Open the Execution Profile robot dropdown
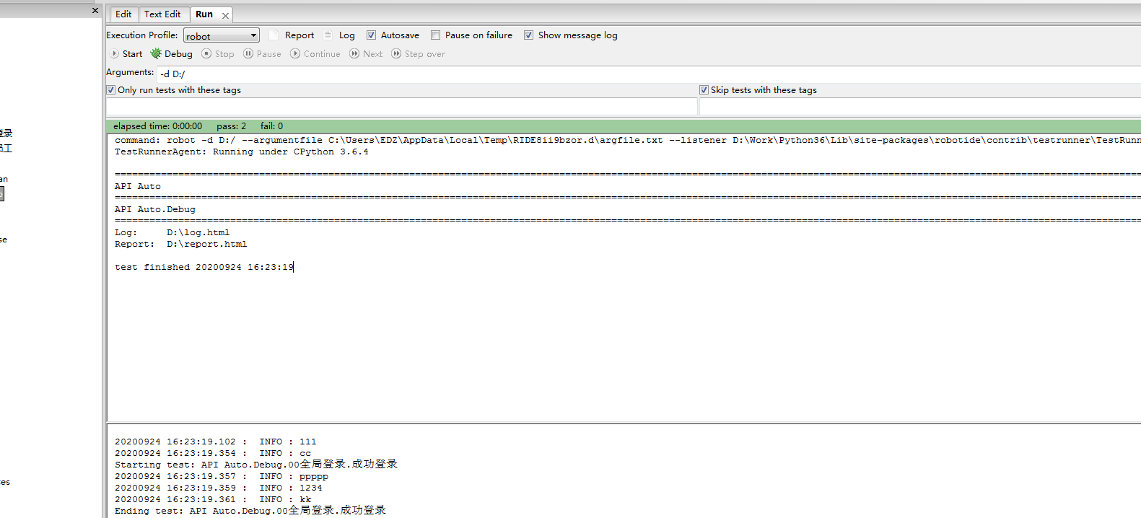1141x518 pixels. click(222, 35)
